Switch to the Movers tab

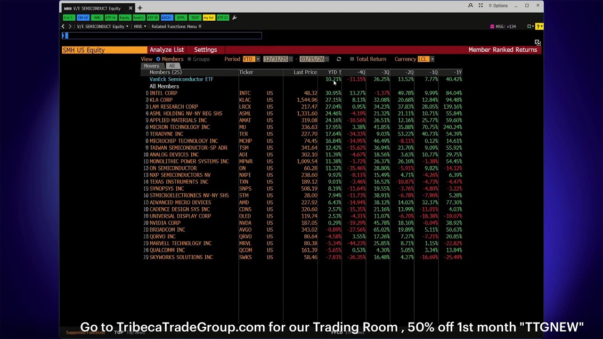point(152,66)
